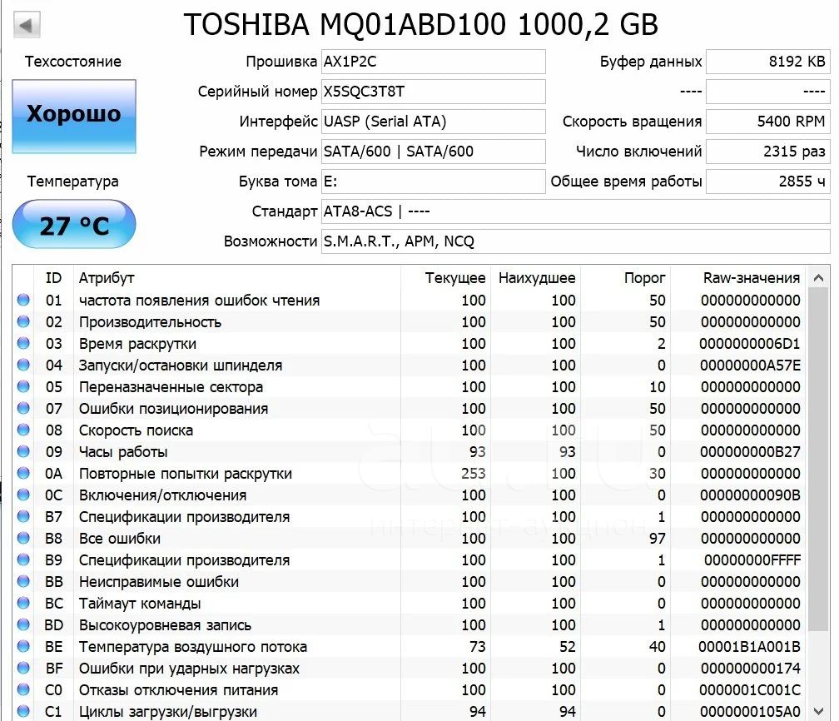
Task: Click the Скорость вращения 5400 RPM field
Action: point(767,122)
